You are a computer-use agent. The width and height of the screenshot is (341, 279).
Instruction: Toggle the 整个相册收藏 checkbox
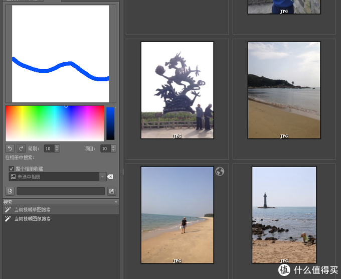click(x=12, y=169)
